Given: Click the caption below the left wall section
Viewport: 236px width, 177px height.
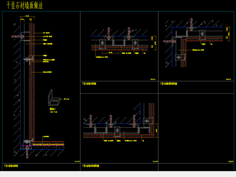Looking at the screenshot, I should 11,166.
